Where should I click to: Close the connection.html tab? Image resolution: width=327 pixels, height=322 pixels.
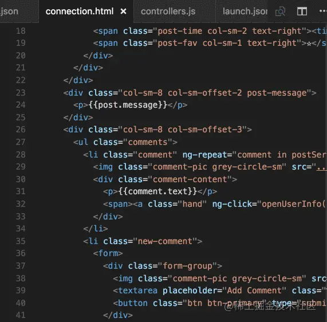click(124, 11)
